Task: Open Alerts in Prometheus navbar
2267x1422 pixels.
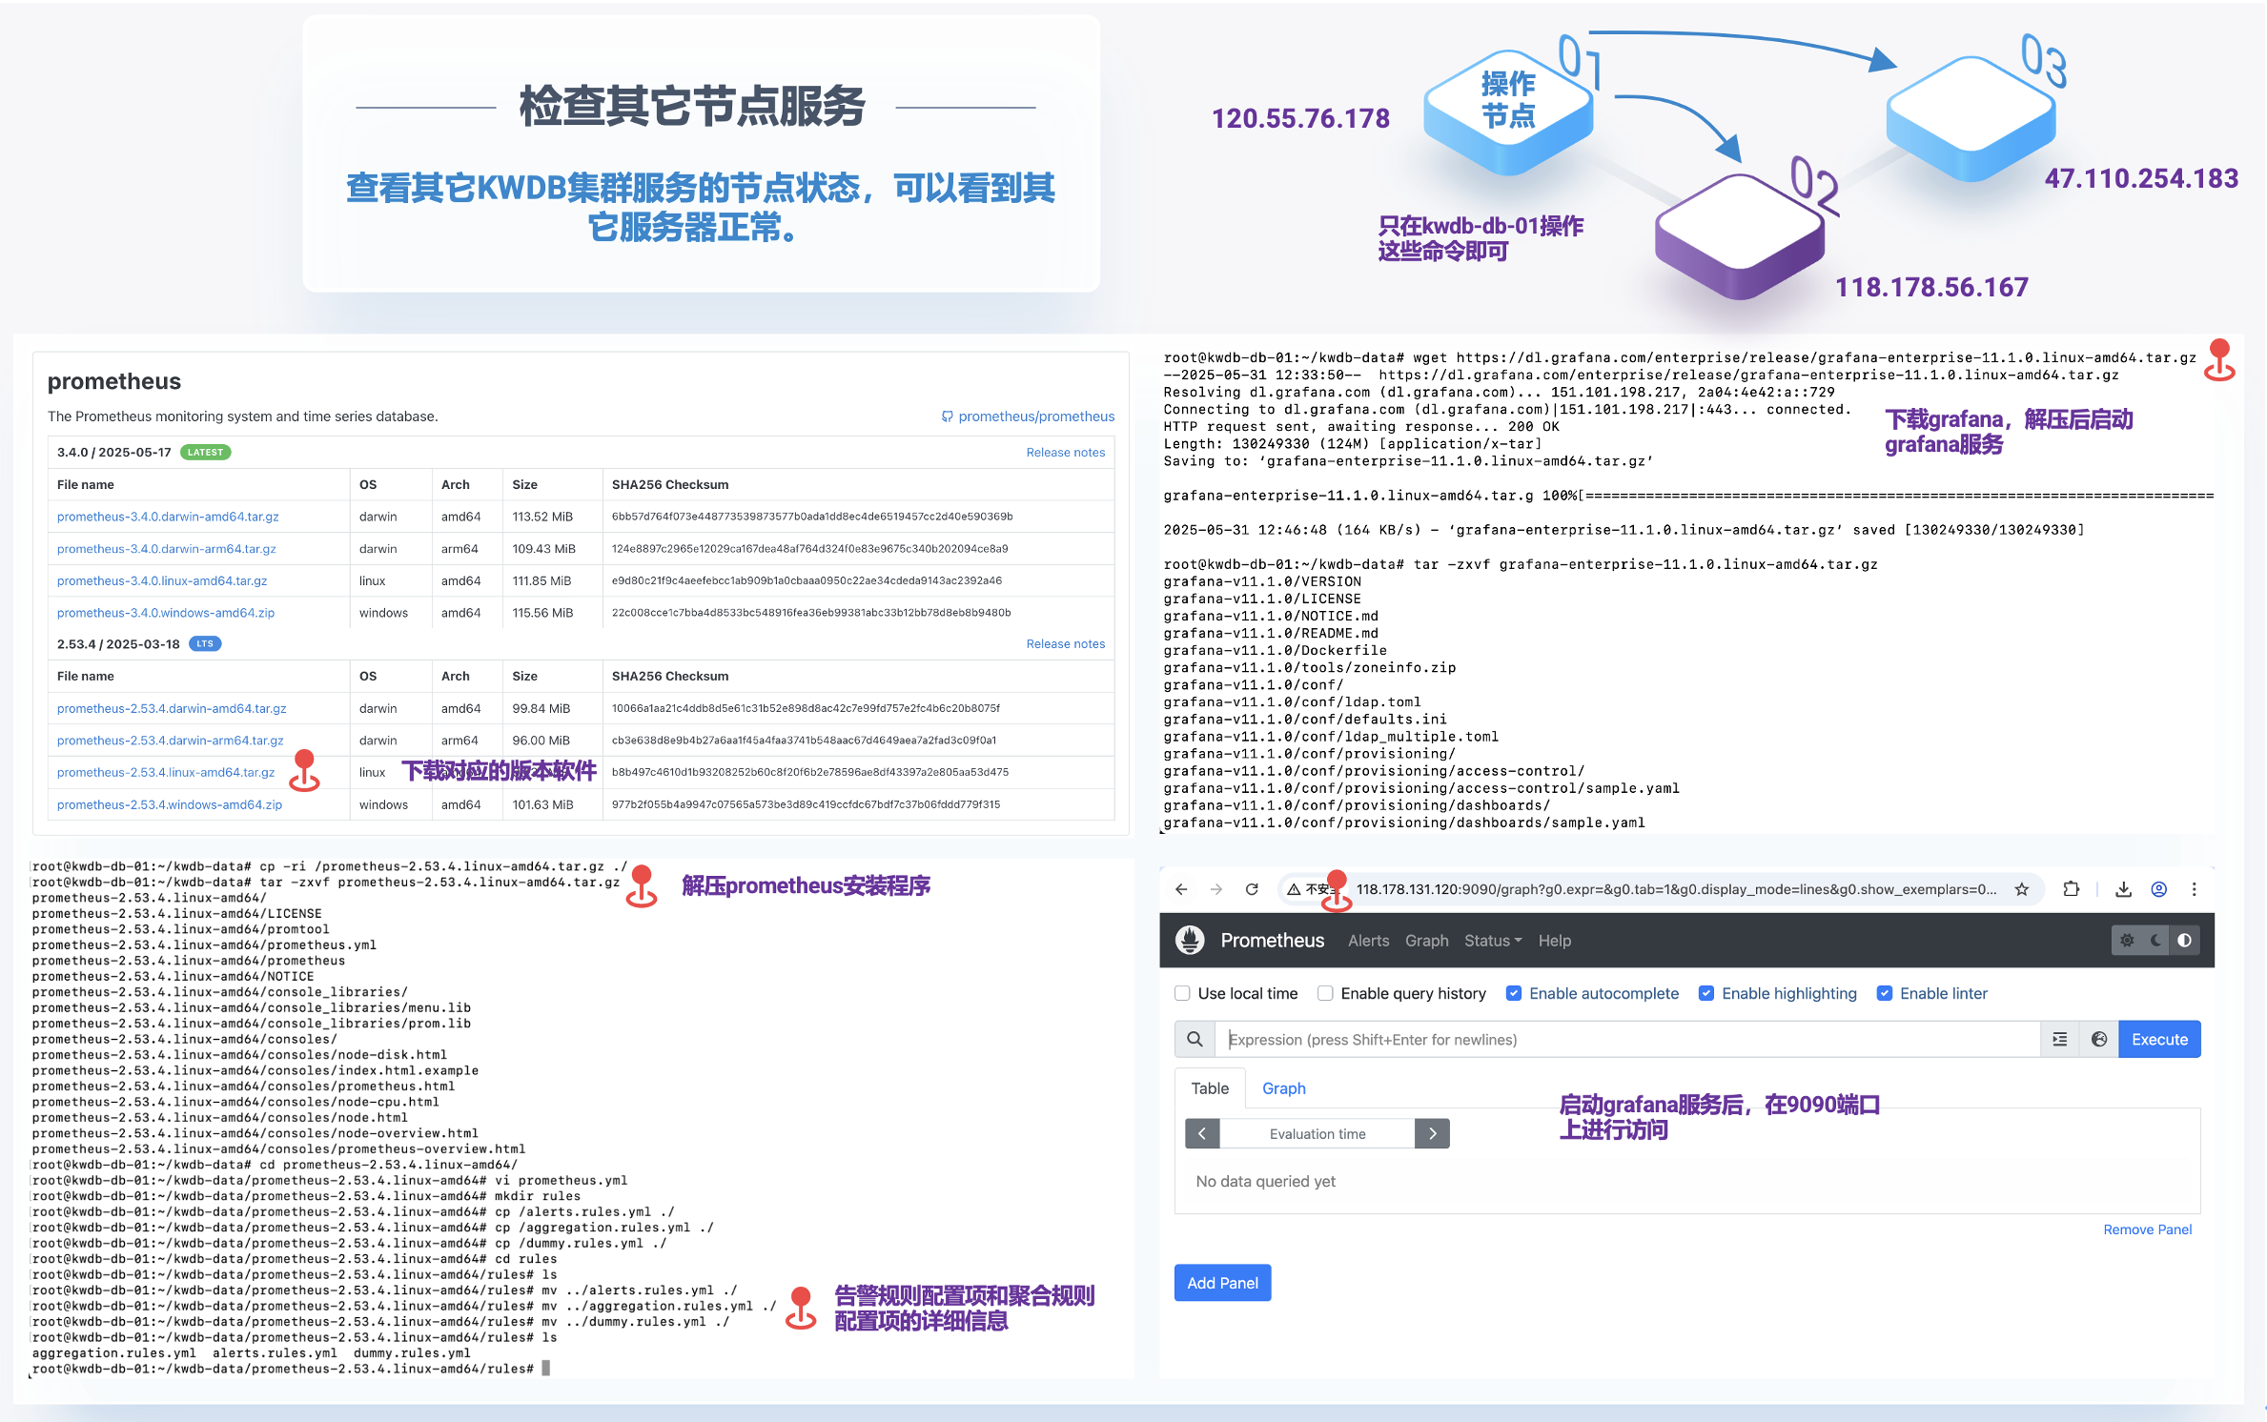Action: [x=1368, y=940]
